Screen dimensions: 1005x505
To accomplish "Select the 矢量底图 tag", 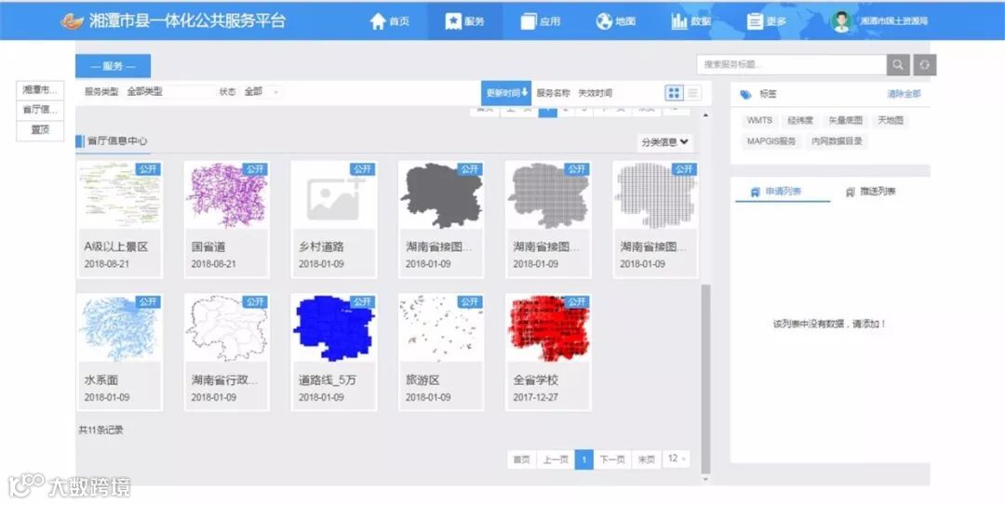I will coord(845,121).
